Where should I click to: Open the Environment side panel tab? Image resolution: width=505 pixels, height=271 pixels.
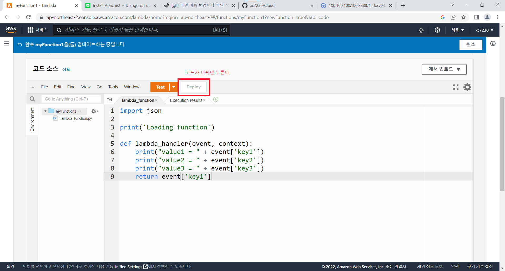(32, 119)
